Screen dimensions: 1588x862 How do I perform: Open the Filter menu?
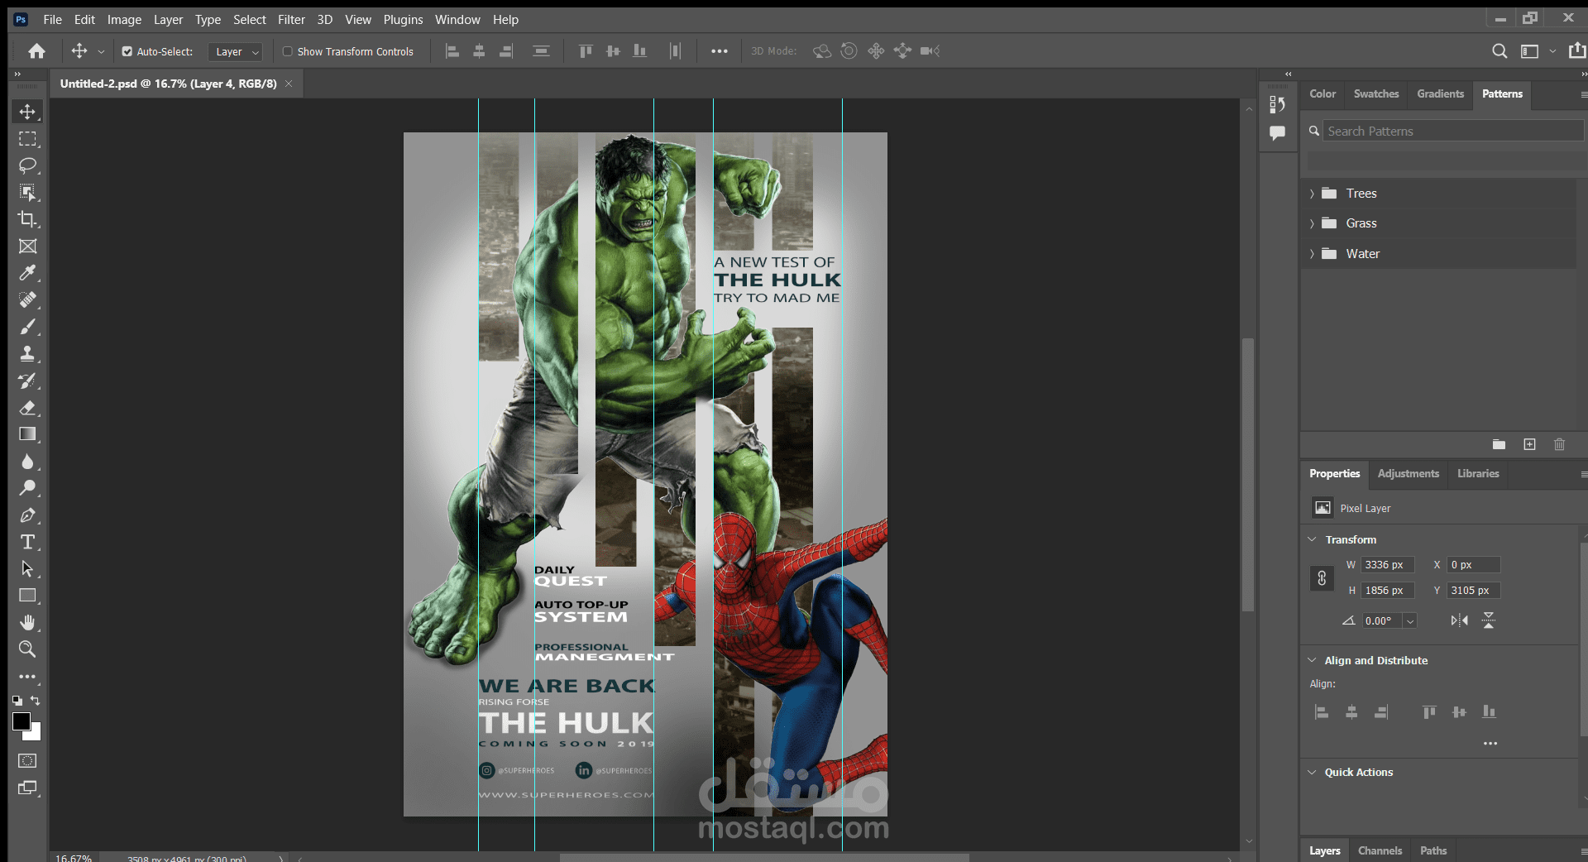coord(291,20)
